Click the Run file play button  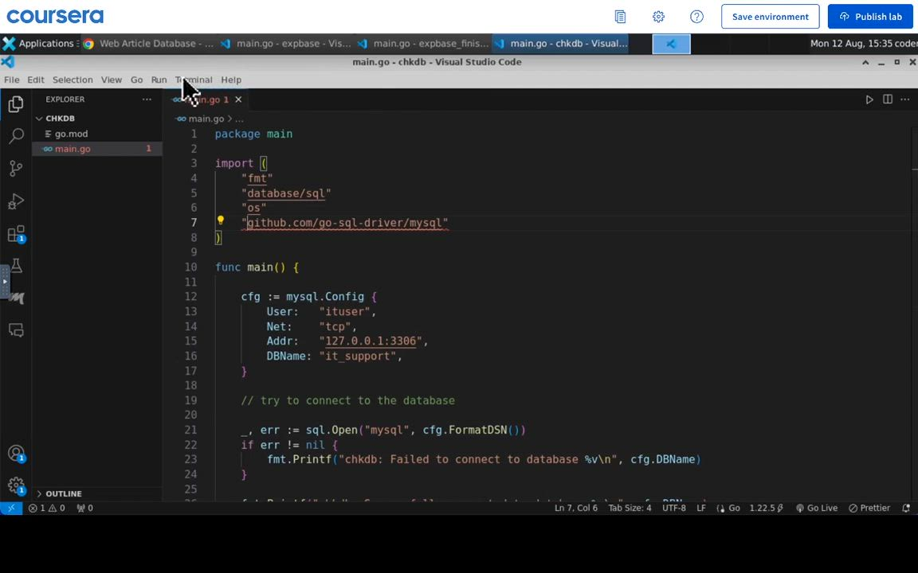pyautogui.click(x=869, y=99)
